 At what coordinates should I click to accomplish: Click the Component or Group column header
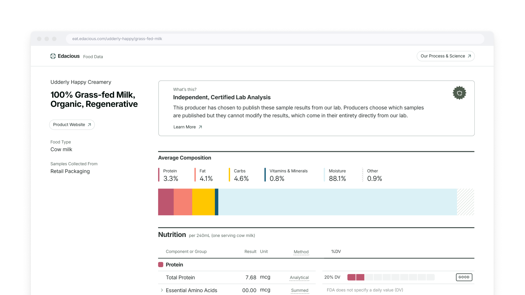pyautogui.click(x=186, y=252)
